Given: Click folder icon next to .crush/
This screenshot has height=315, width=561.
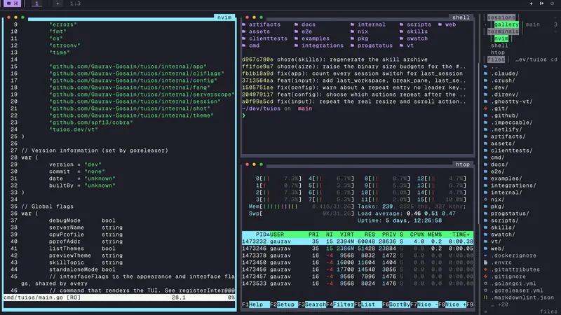Looking at the screenshot, I should point(485,80).
